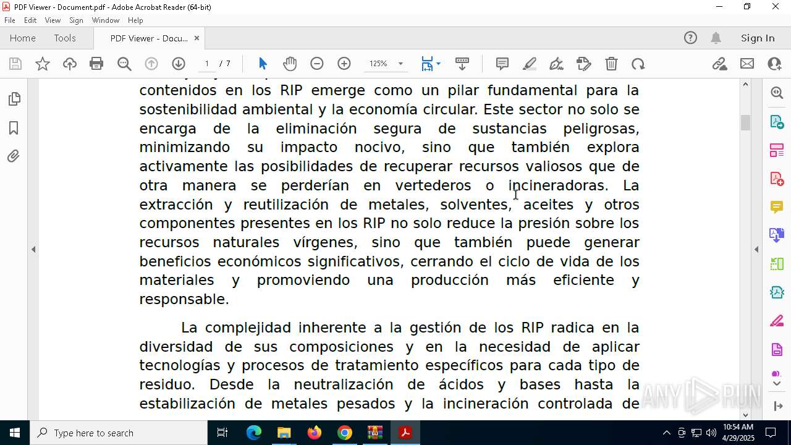791x445 pixels.
Task: Click the page number field
Action: 207,64
